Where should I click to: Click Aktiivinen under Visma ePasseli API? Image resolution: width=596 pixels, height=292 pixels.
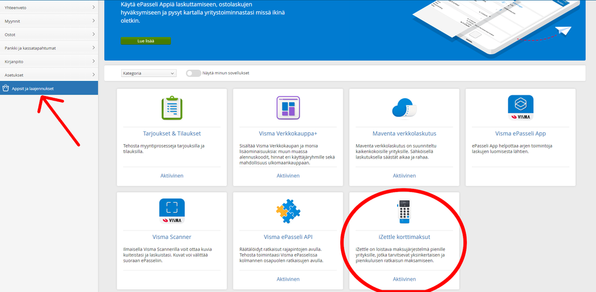click(288, 279)
